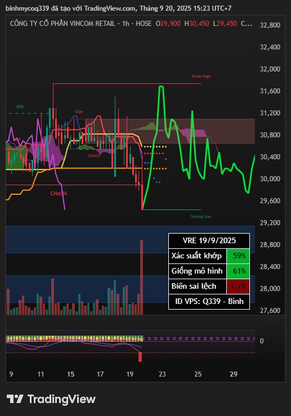The image size is (291, 416).
Task: Click date 15 on the time axis
Action: [x=70, y=374]
